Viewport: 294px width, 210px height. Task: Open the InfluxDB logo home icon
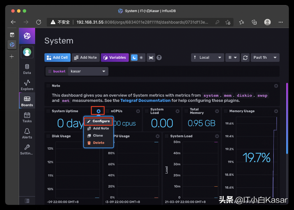pos(27,36)
